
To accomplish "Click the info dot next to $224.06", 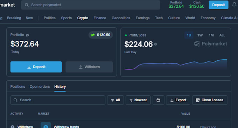I will [155, 44].
